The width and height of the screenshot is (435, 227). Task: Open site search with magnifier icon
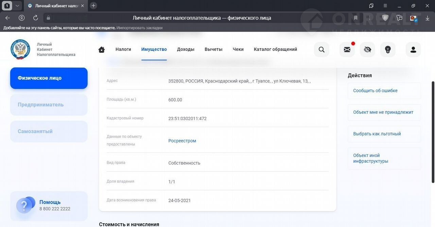321,50
